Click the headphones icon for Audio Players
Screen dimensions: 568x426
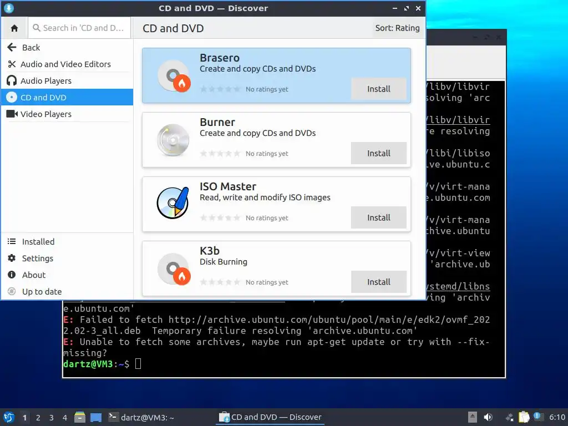click(12, 81)
